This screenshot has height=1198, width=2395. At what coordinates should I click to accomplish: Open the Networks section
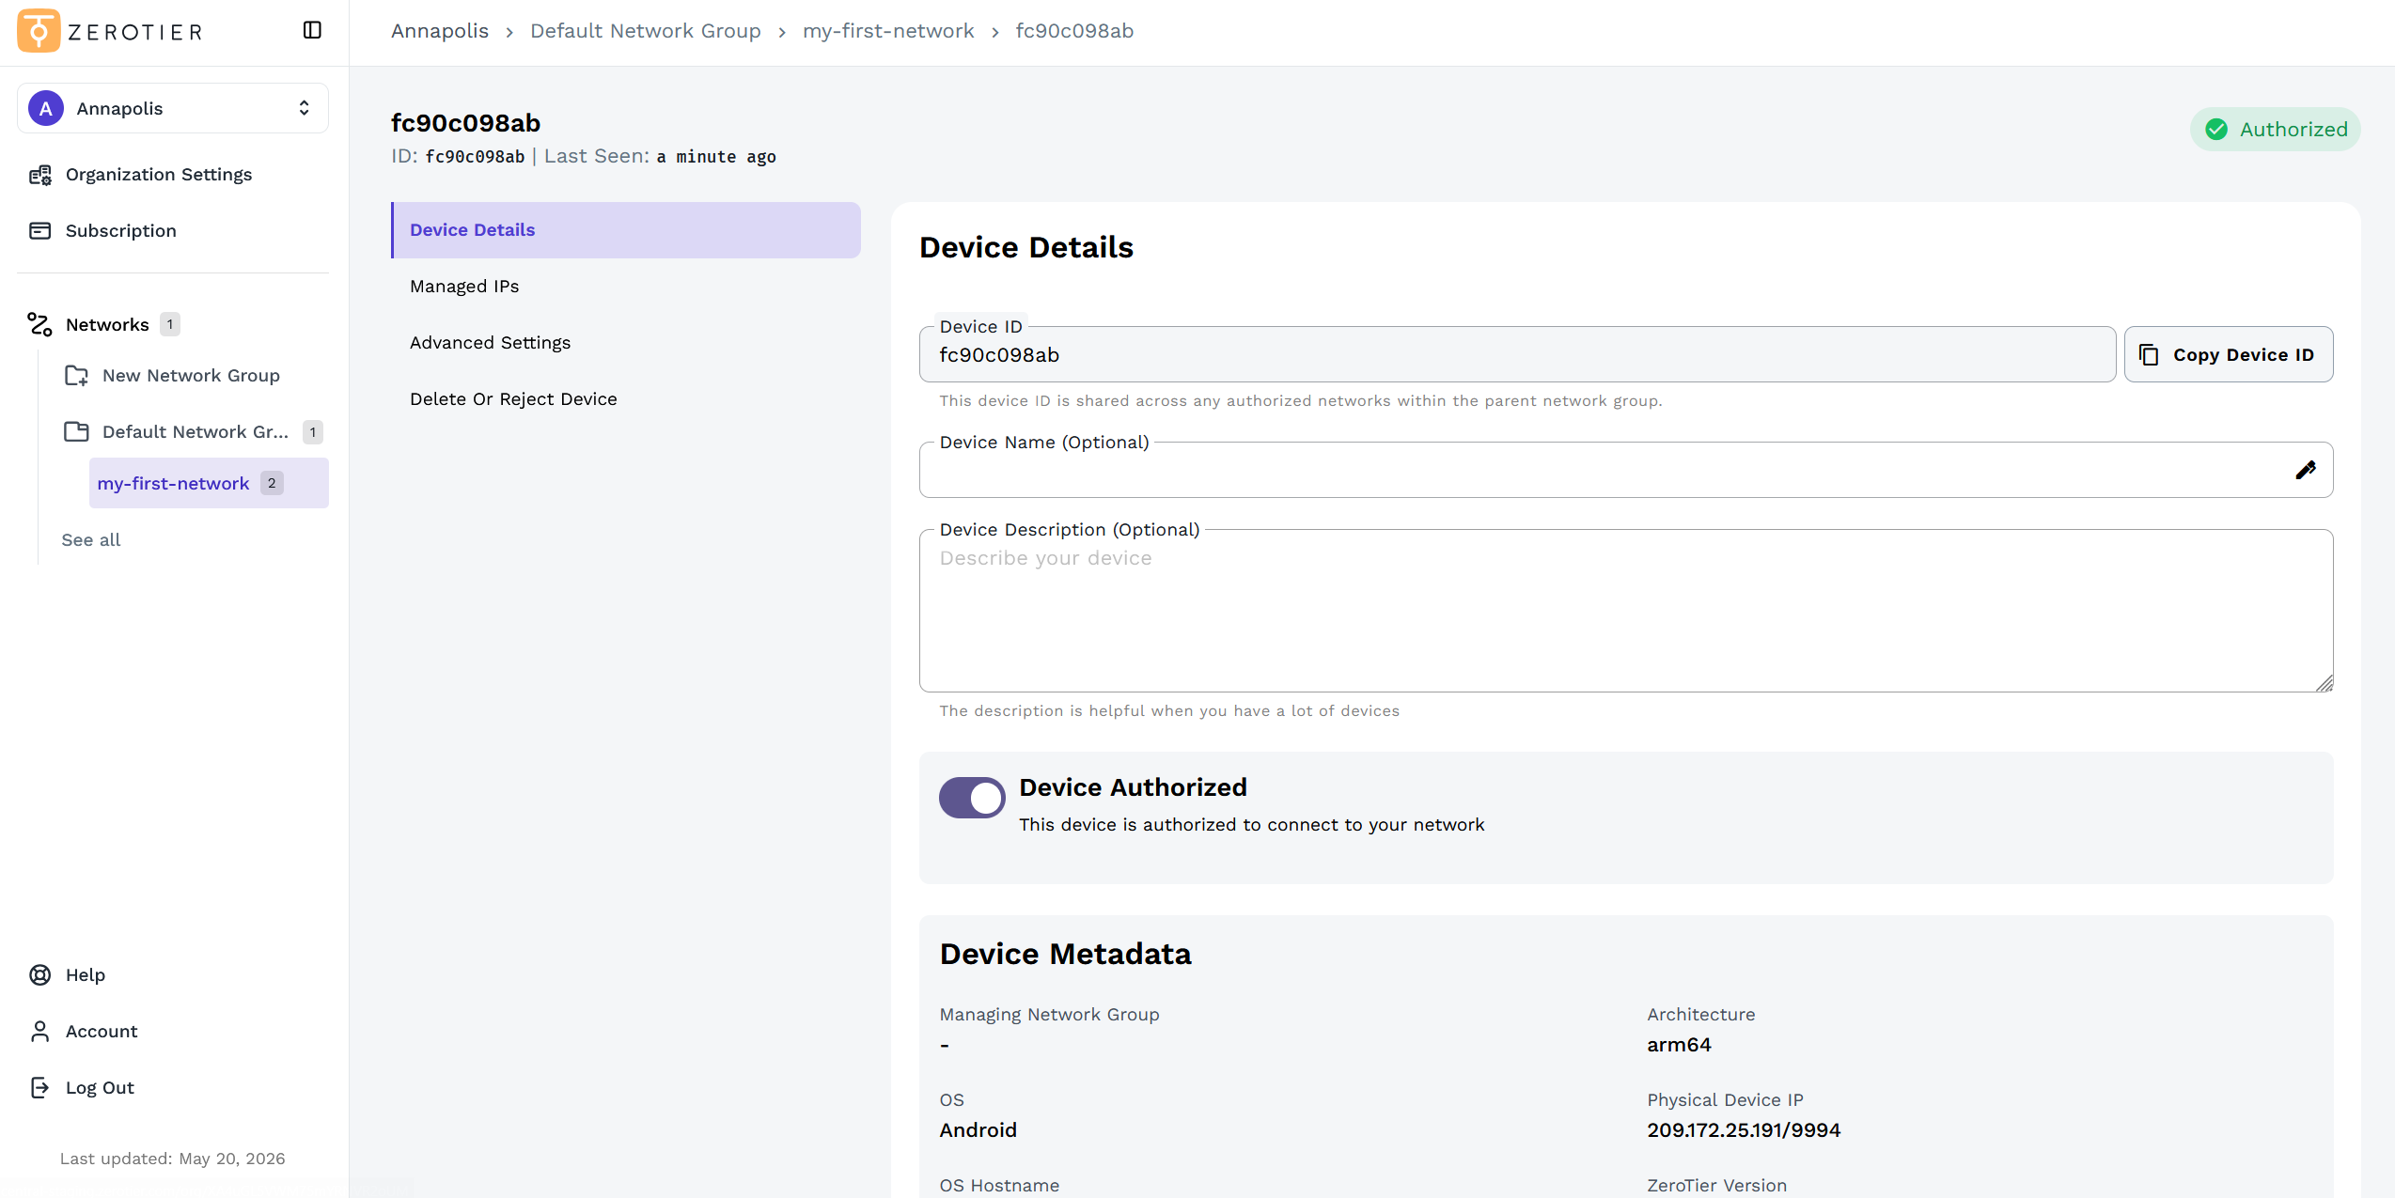[107, 325]
